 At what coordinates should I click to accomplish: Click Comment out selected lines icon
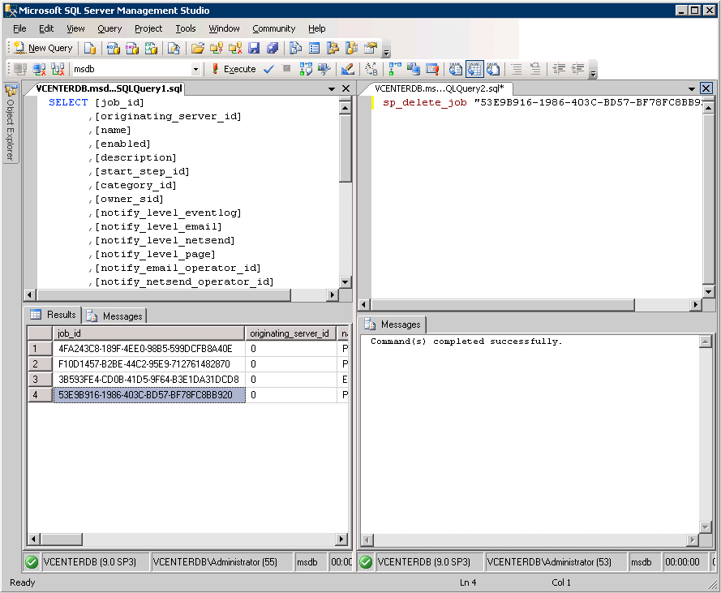pyautogui.click(x=517, y=69)
